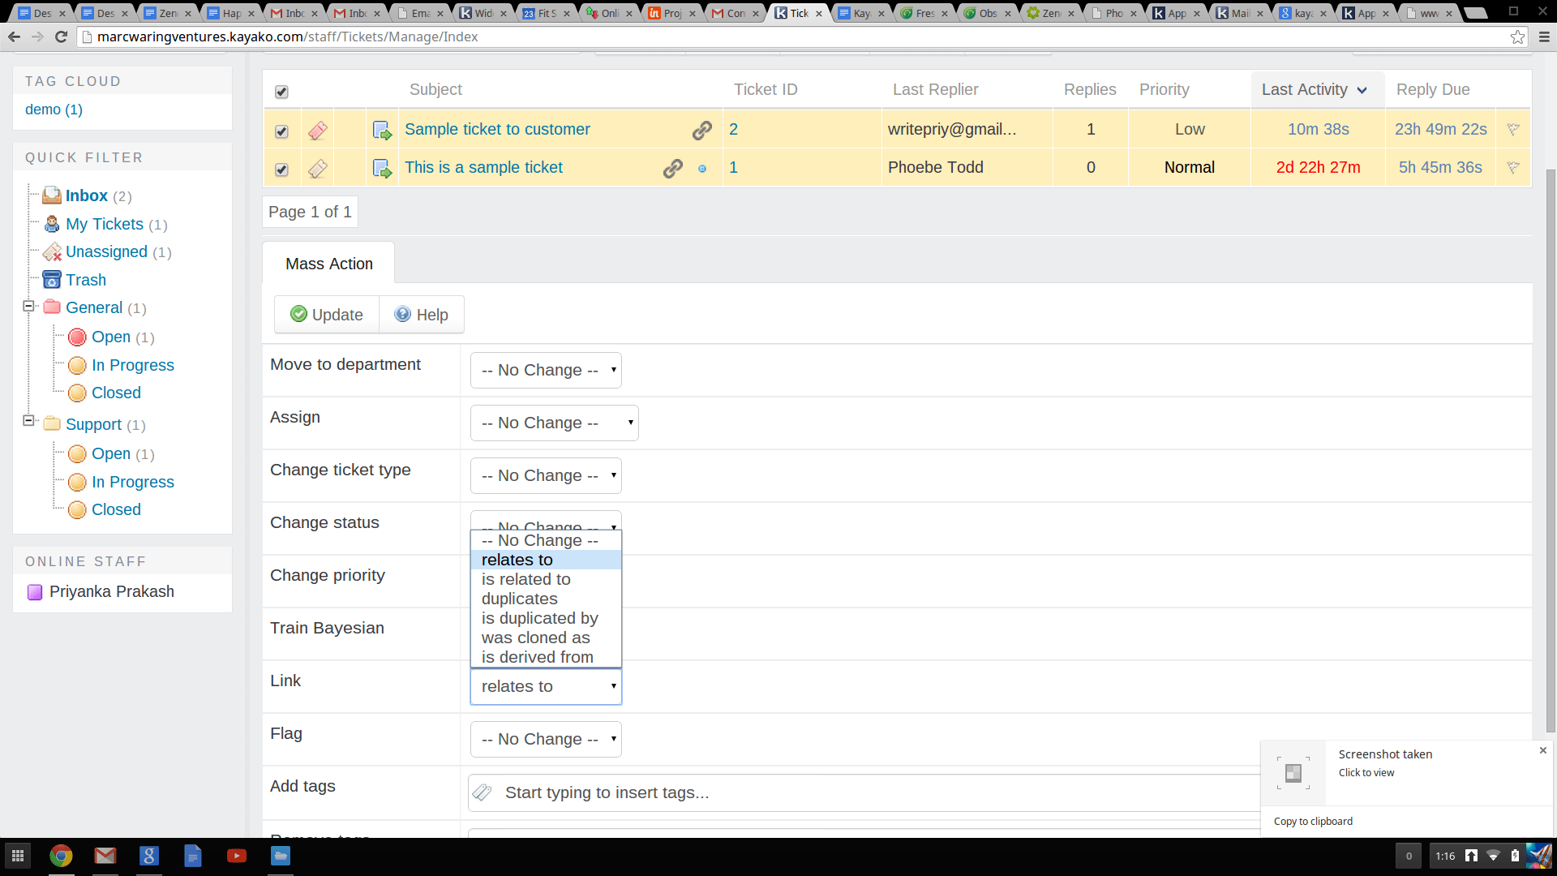Click flag icon at end of ticket 2 row
Screen dimensions: 1557x876
point(1513,129)
